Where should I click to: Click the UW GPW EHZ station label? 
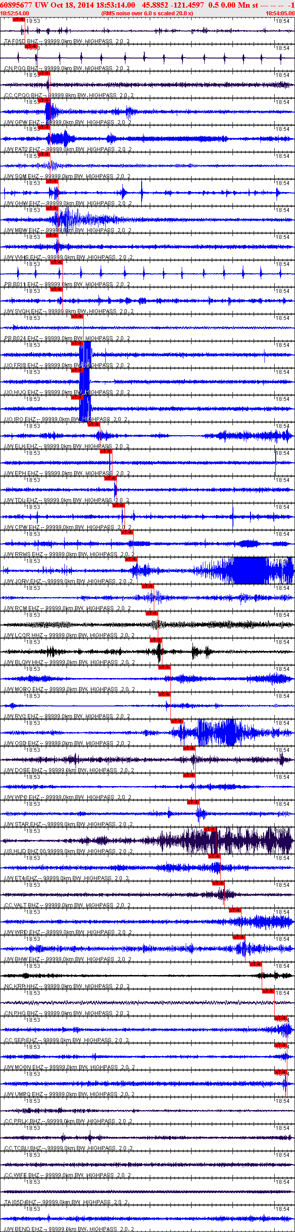pos(22,122)
